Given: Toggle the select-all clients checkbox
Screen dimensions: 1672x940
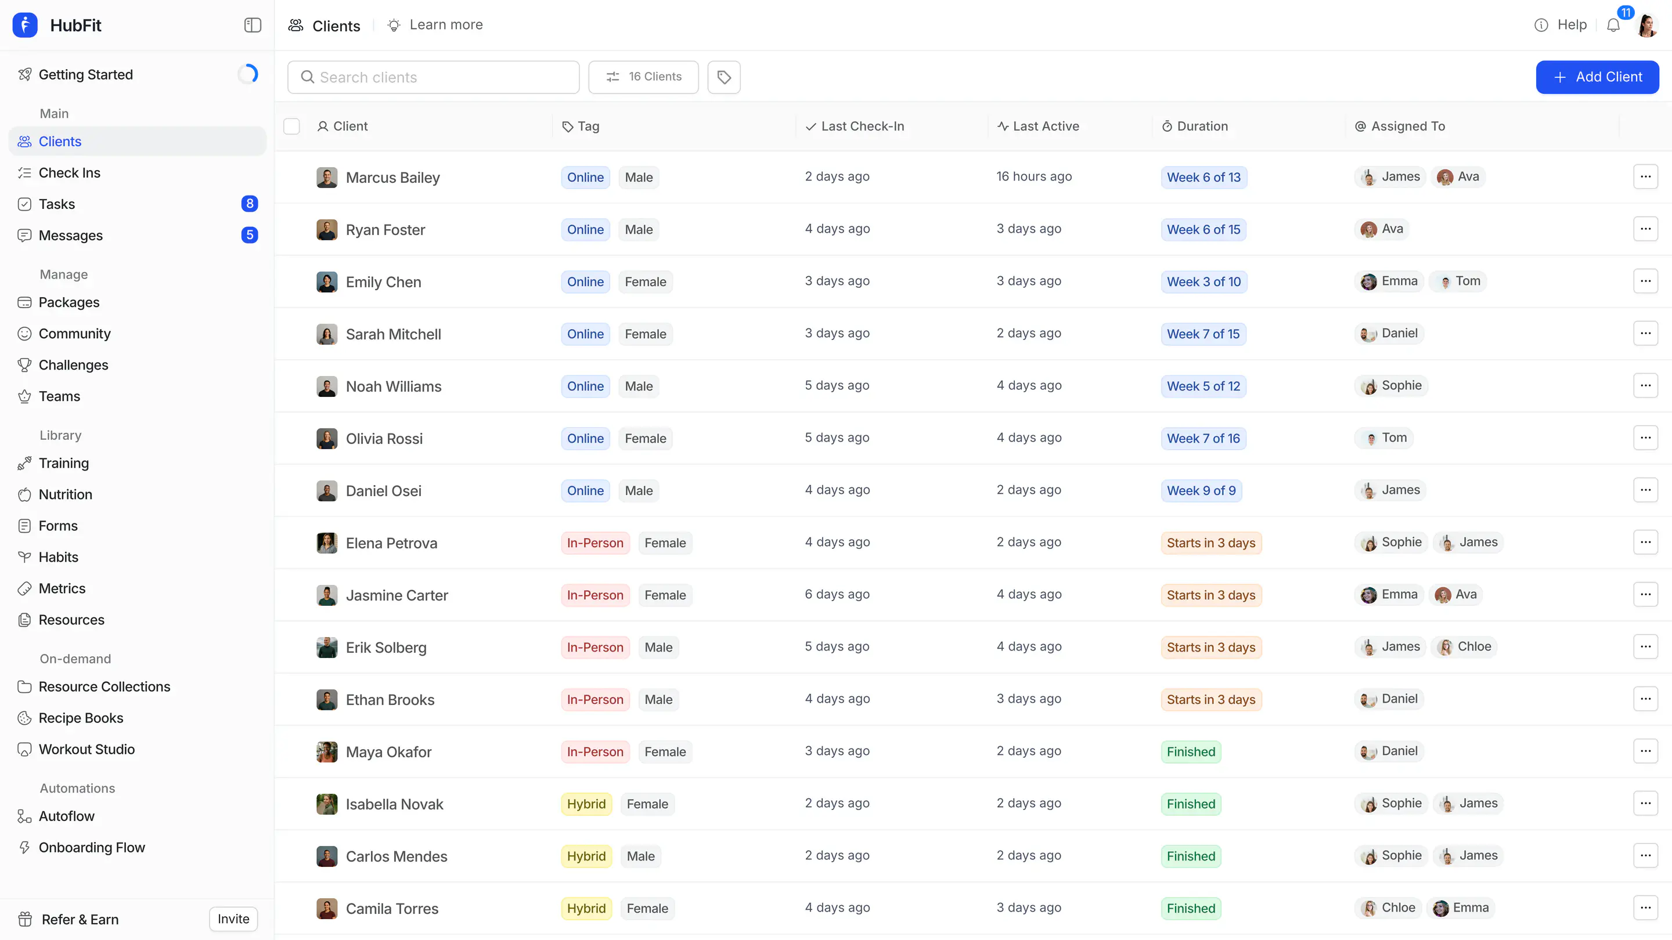Looking at the screenshot, I should click(x=291, y=126).
